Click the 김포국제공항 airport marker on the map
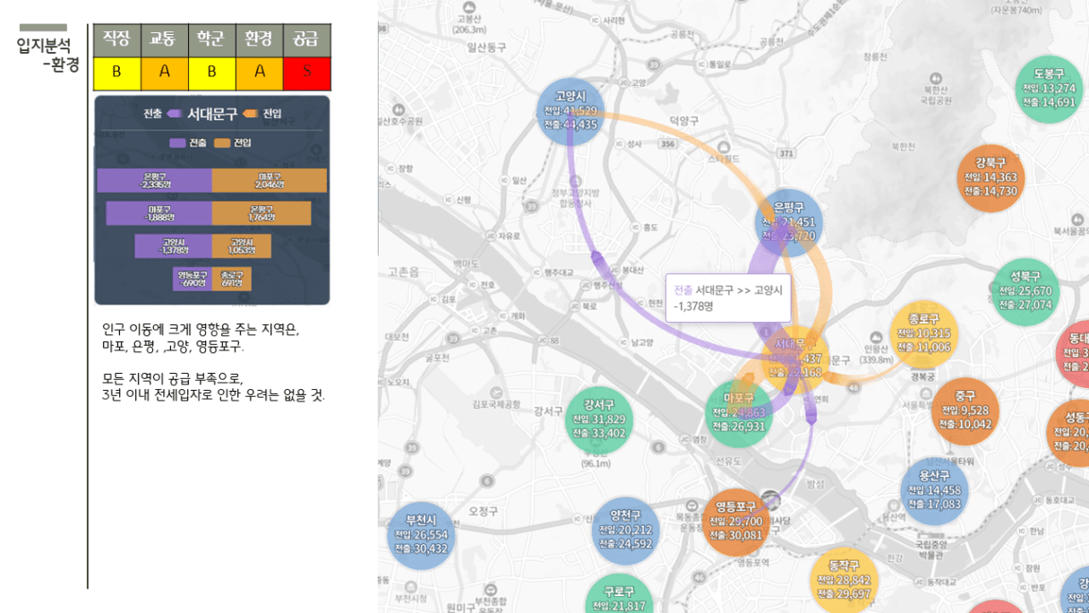Image resolution: width=1089 pixels, height=613 pixels. [x=495, y=392]
